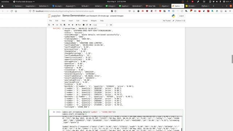Move the selected cell up
Viewport: 233px width, 131px height.
[69, 25]
